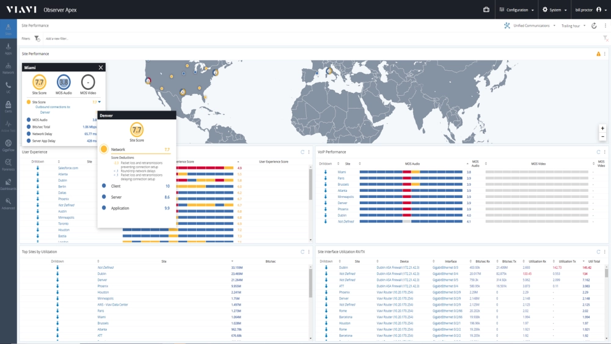611x344 pixels.
Task: Open Forensics in the left sidebar
Action: pyautogui.click(x=9, y=164)
